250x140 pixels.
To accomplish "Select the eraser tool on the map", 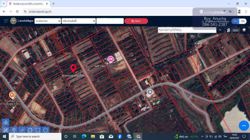I will click(x=5, y=122).
